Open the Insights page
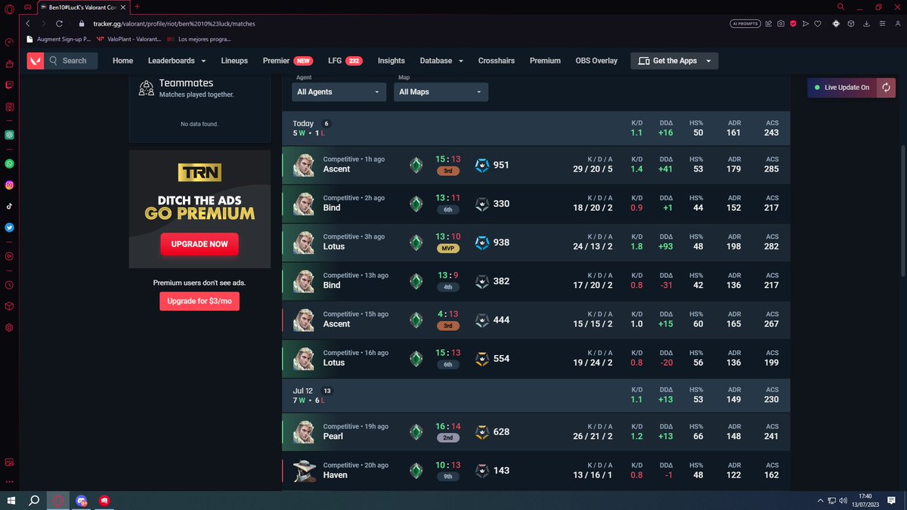 (x=392, y=60)
